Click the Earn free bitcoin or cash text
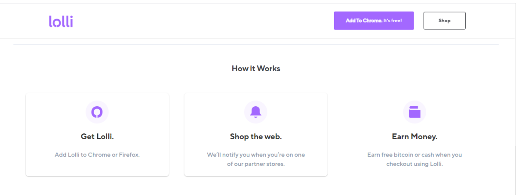The width and height of the screenshot is (516, 195). [415, 155]
